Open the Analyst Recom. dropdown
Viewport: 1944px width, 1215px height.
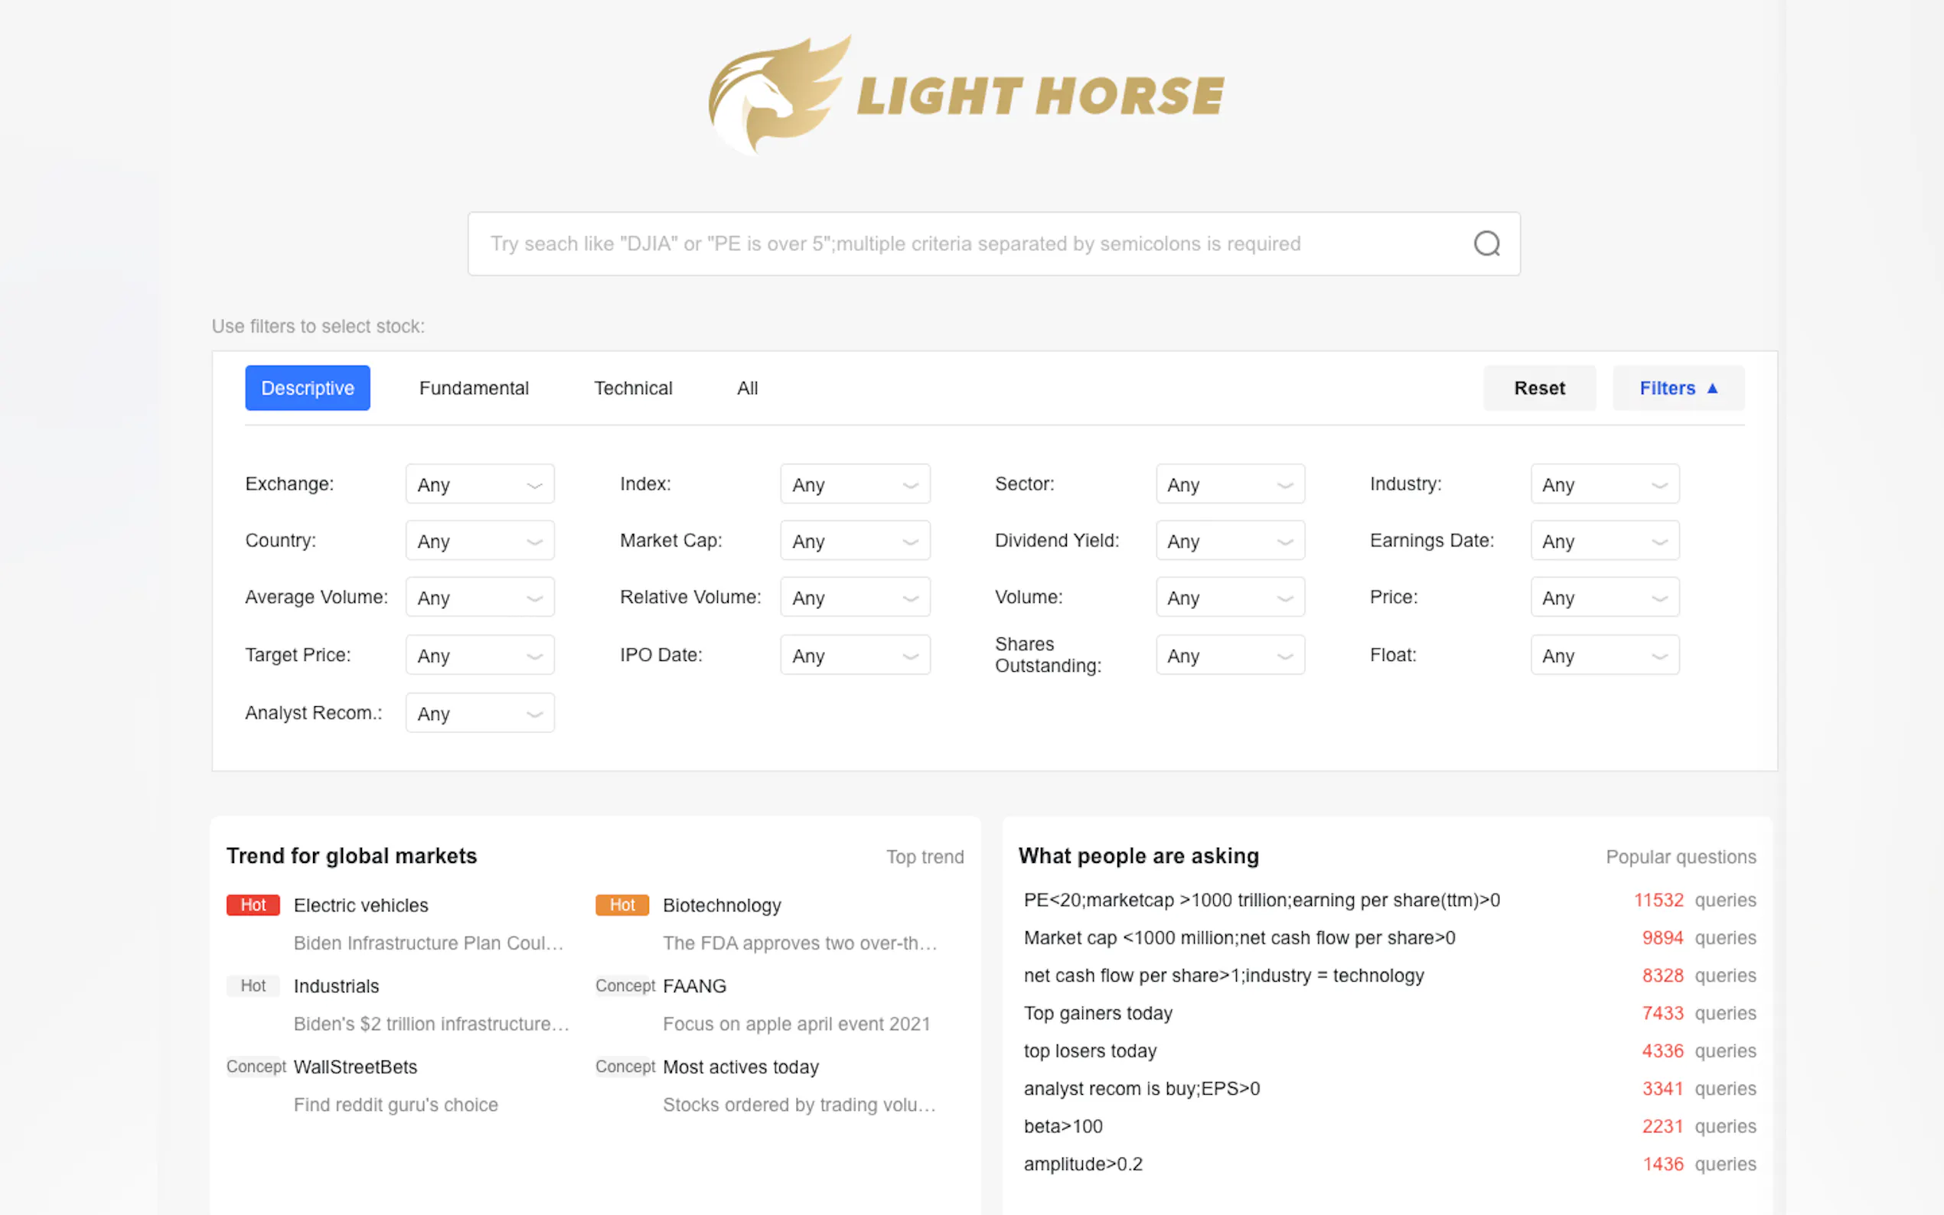click(480, 714)
